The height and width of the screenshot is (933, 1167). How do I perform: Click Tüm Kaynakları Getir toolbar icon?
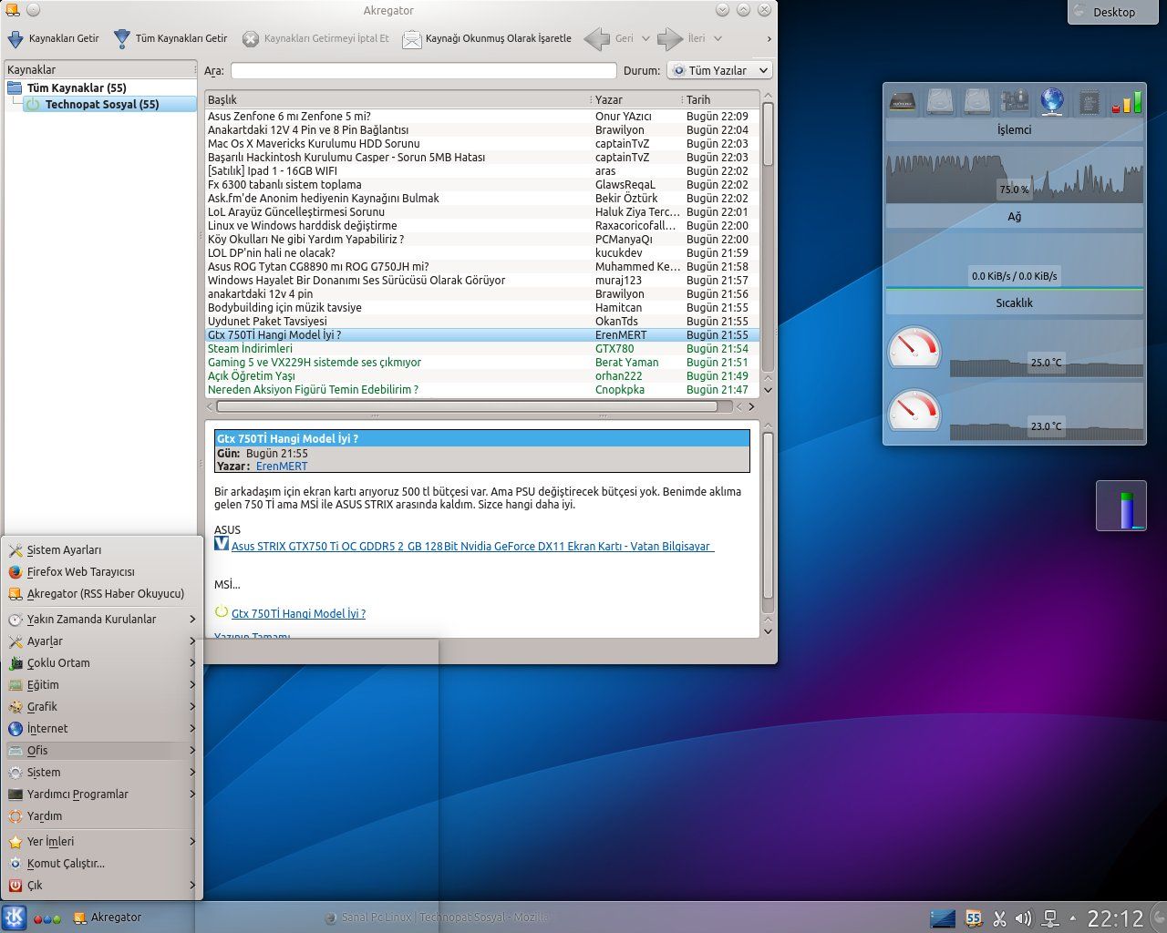(121, 39)
